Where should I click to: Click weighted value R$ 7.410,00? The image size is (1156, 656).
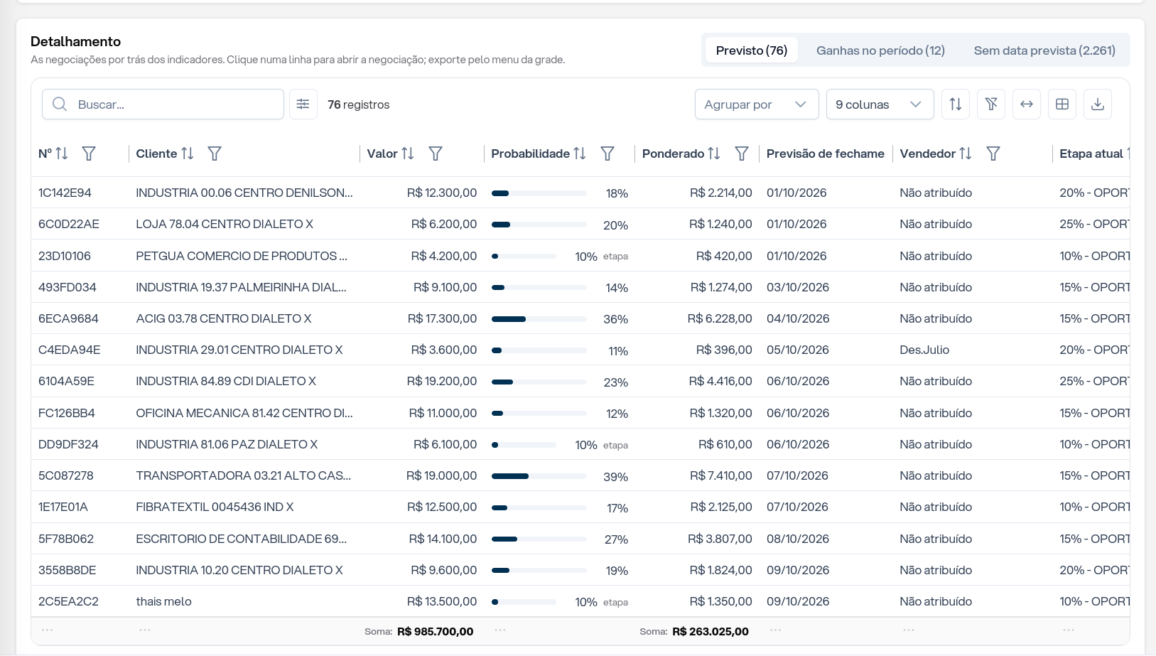pyautogui.click(x=721, y=475)
